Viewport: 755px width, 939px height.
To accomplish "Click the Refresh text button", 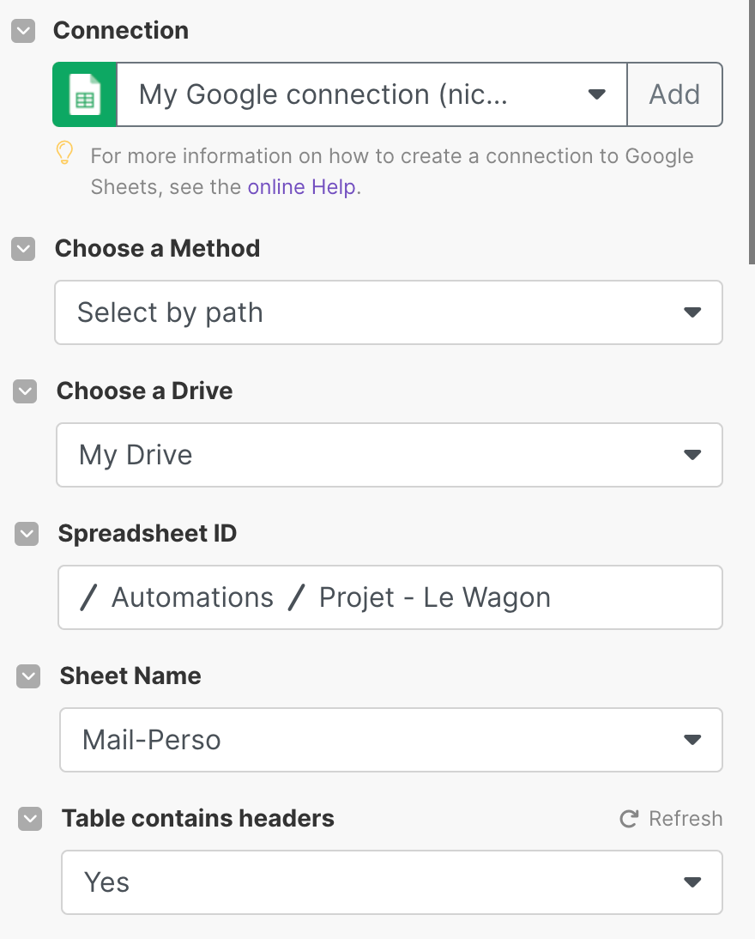I will click(686, 819).
